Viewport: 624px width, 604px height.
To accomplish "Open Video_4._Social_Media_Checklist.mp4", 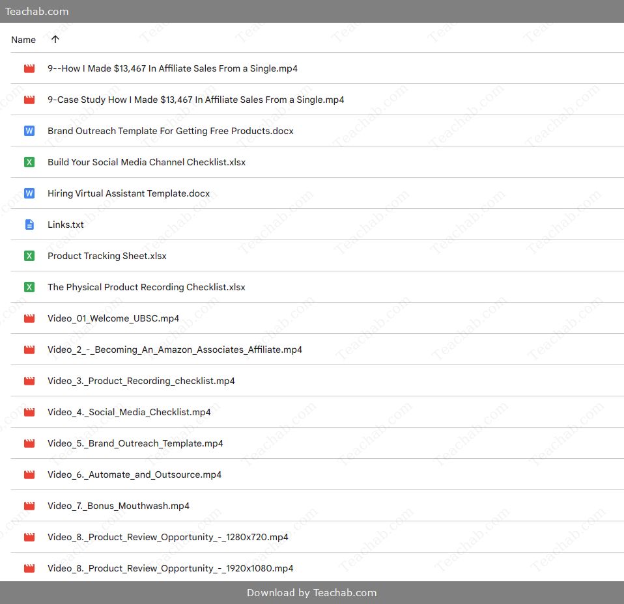I will pyautogui.click(x=129, y=412).
